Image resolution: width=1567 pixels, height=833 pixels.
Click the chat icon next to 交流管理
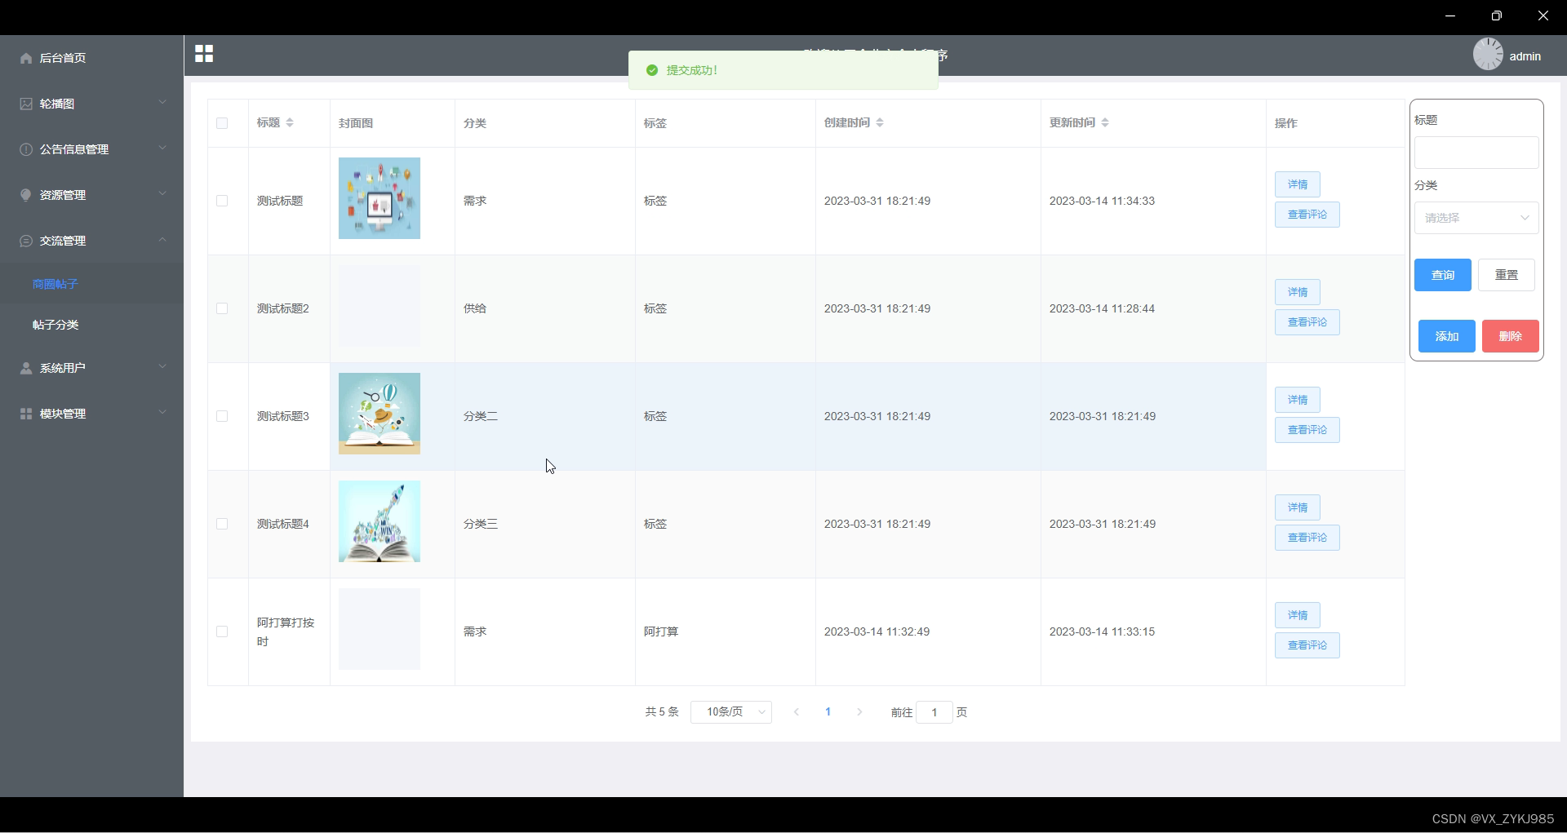pos(26,241)
